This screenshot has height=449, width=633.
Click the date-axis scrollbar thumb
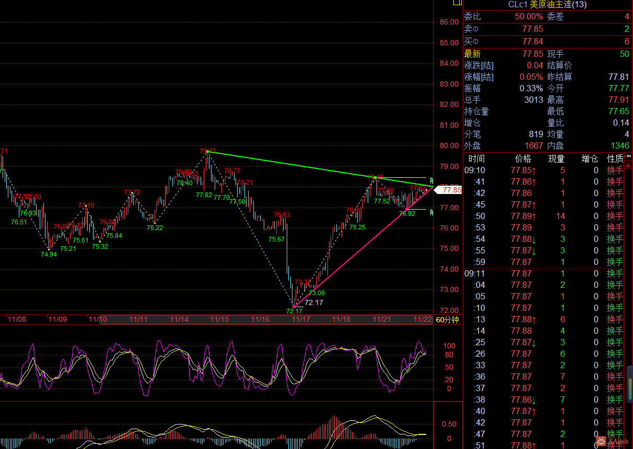click(x=265, y=319)
